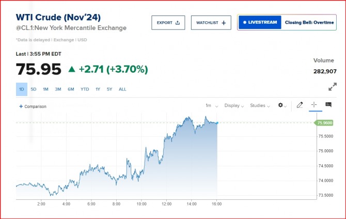Expand the Studies dropdown
The width and height of the screenshot is (346, 219).
coord(259,105)
